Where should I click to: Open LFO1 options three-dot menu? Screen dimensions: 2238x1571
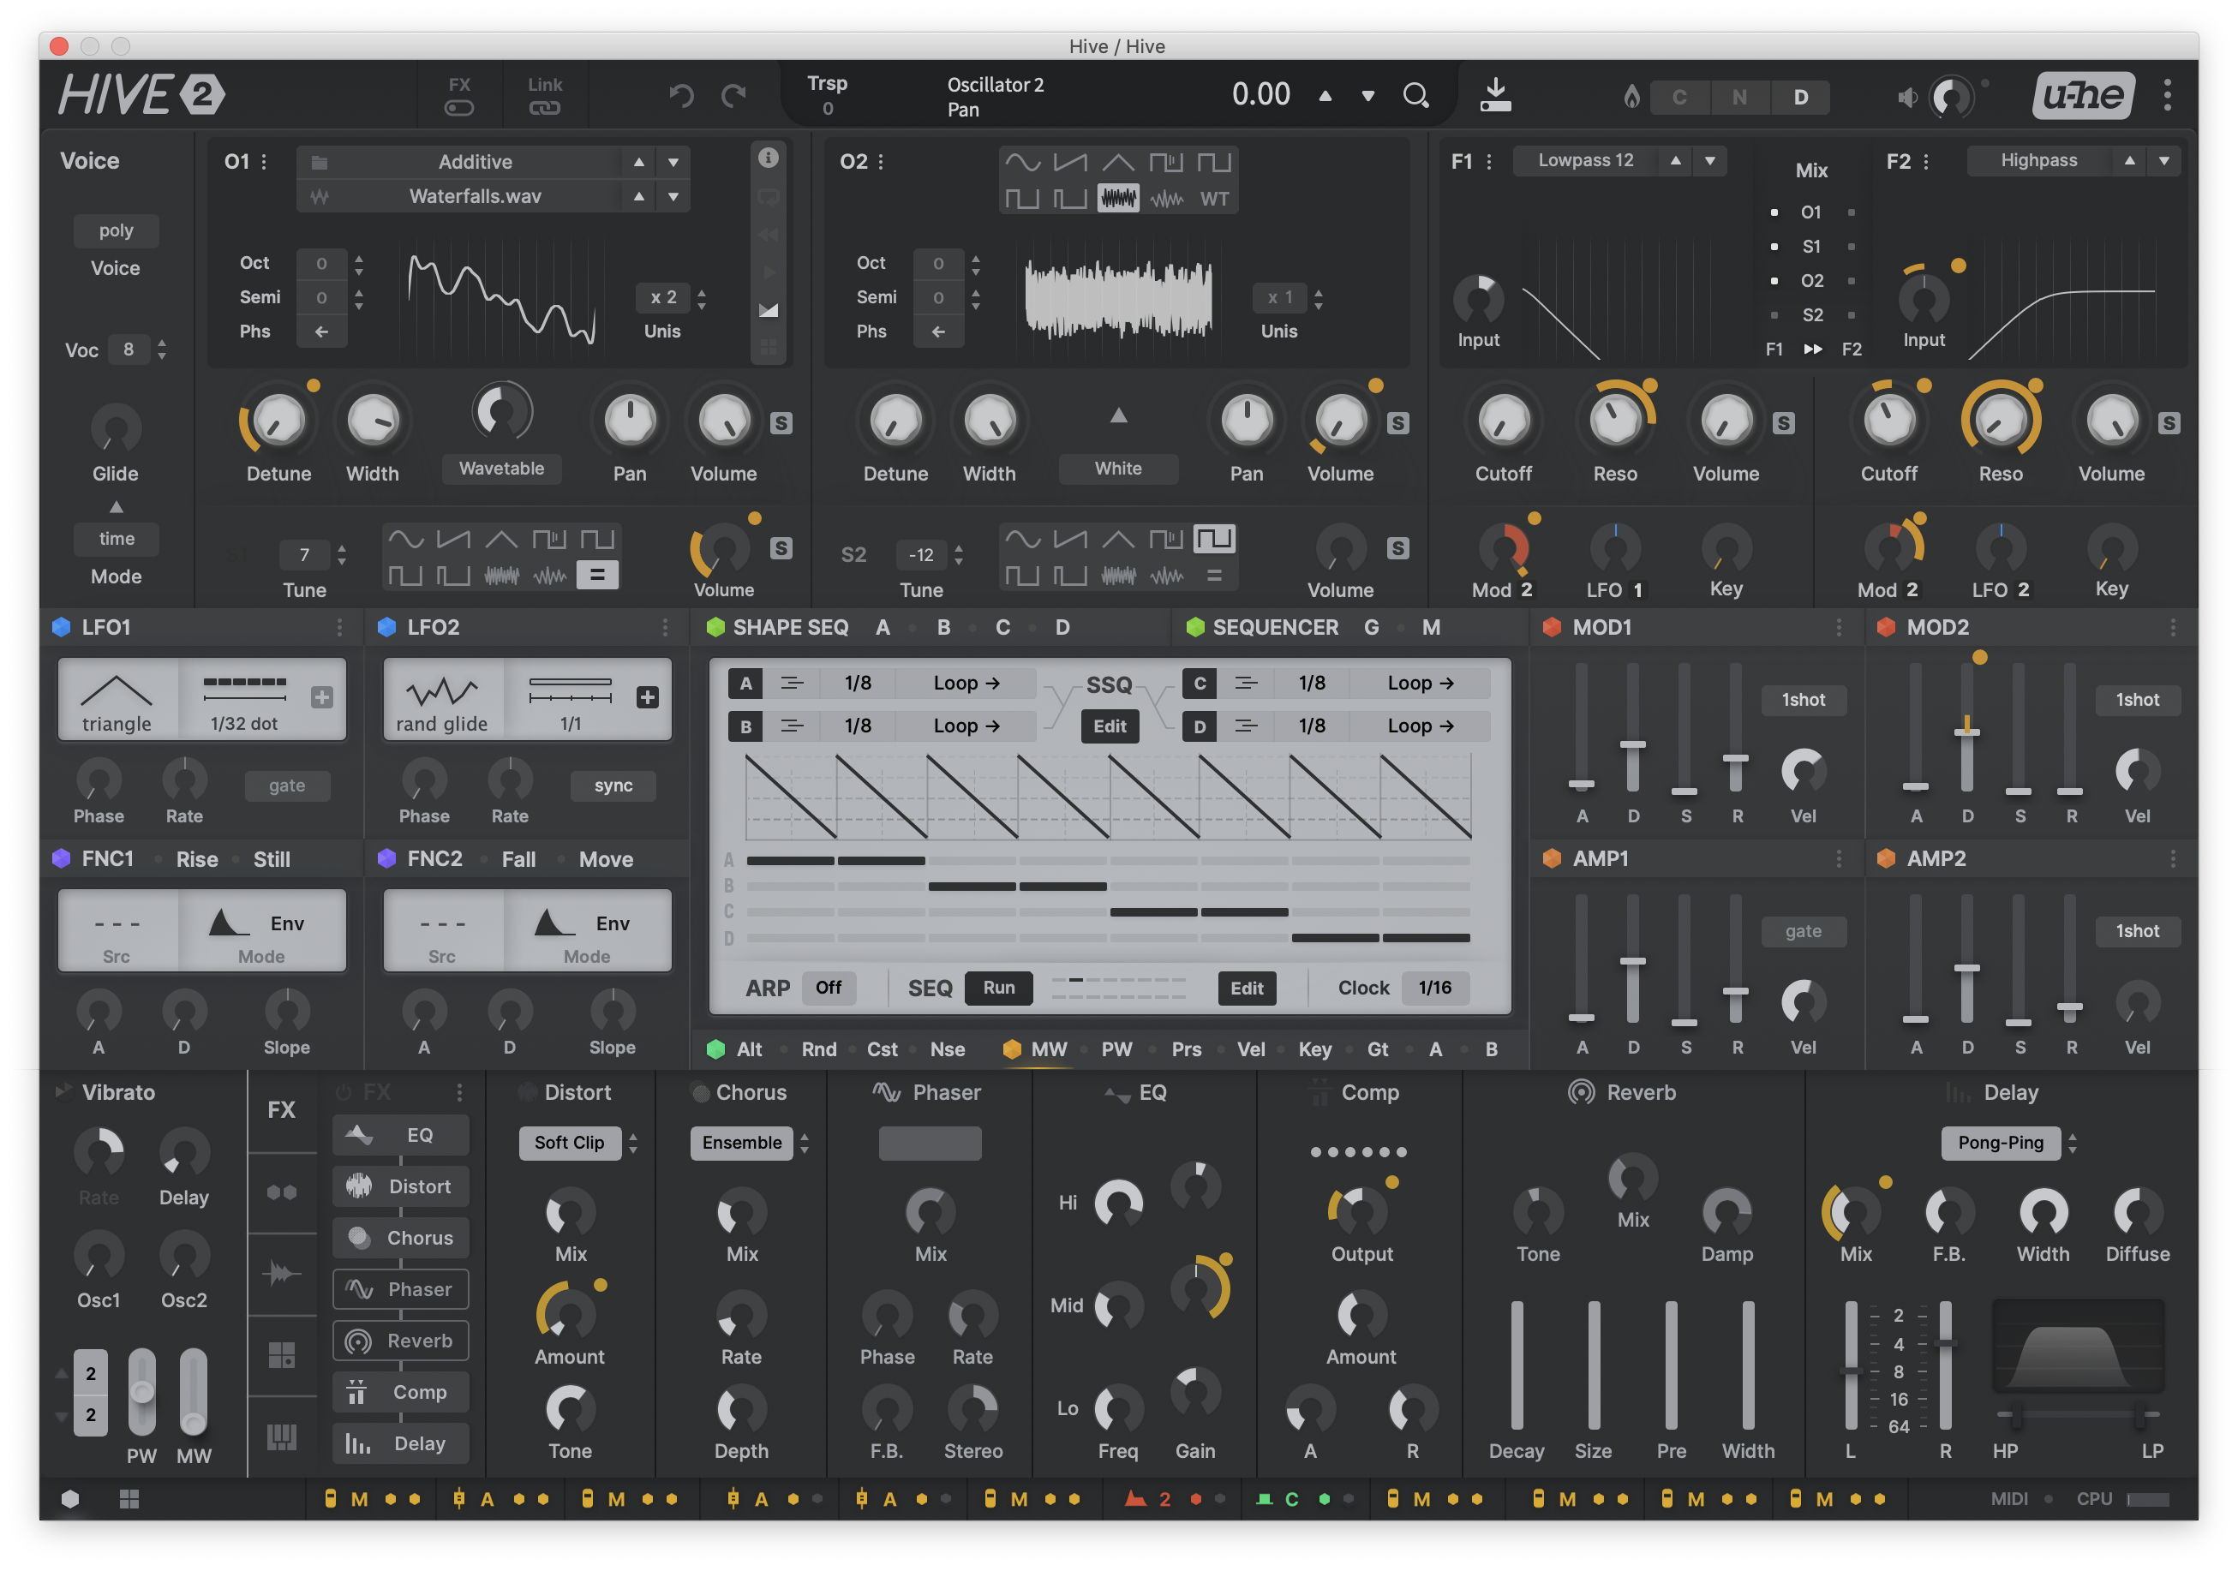tap(339, 627)
